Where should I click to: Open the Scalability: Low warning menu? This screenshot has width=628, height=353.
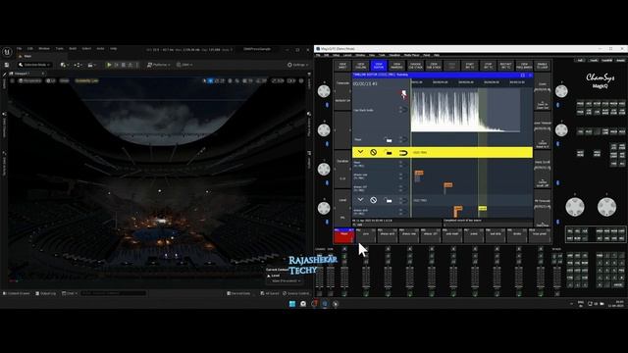click(x=86, y=80)
